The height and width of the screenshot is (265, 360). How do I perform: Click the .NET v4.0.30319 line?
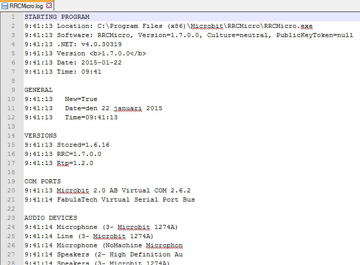point(73,44)
